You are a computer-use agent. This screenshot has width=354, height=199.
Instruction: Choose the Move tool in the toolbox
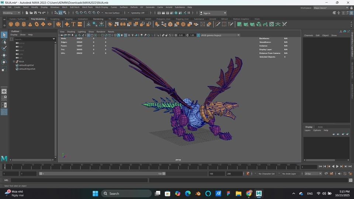click(x=4, y=55)
